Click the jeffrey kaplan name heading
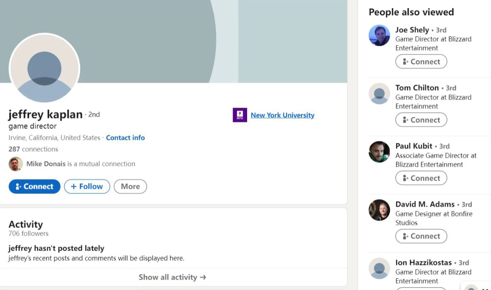The width and height of the screenshot is (491, 290). [45, 115]
